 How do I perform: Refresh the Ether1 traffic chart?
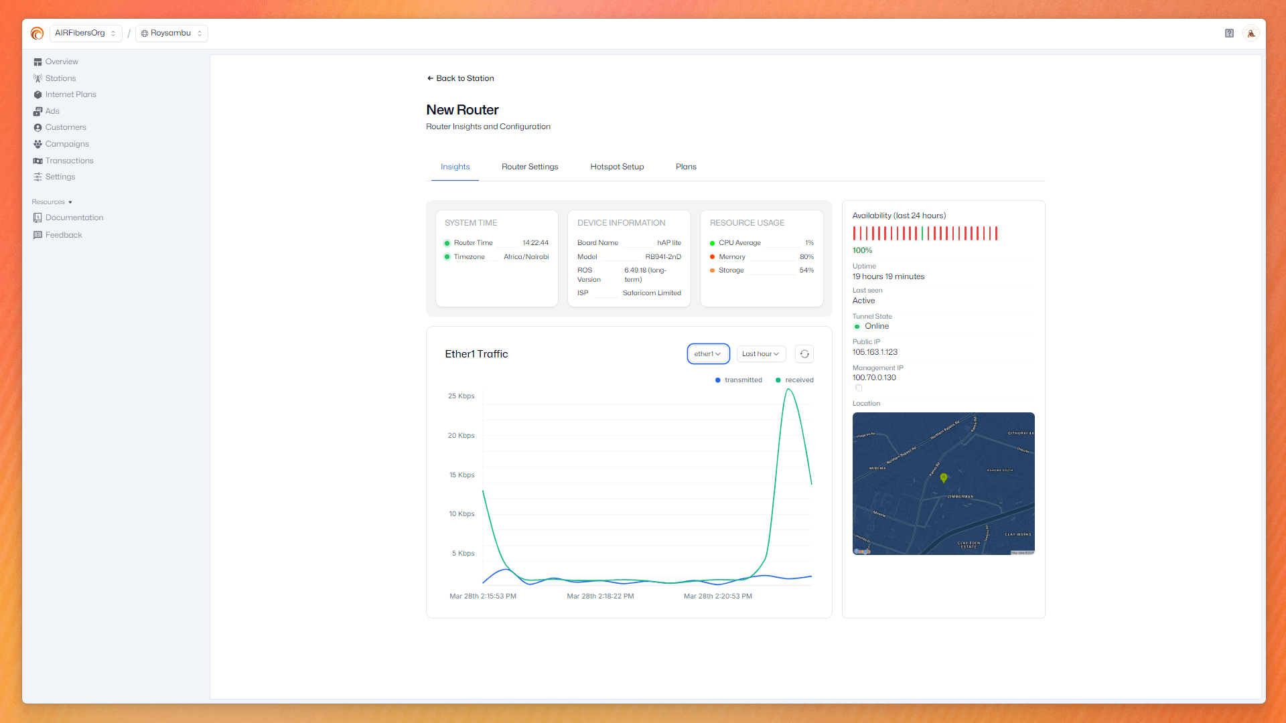coord(804,354)
